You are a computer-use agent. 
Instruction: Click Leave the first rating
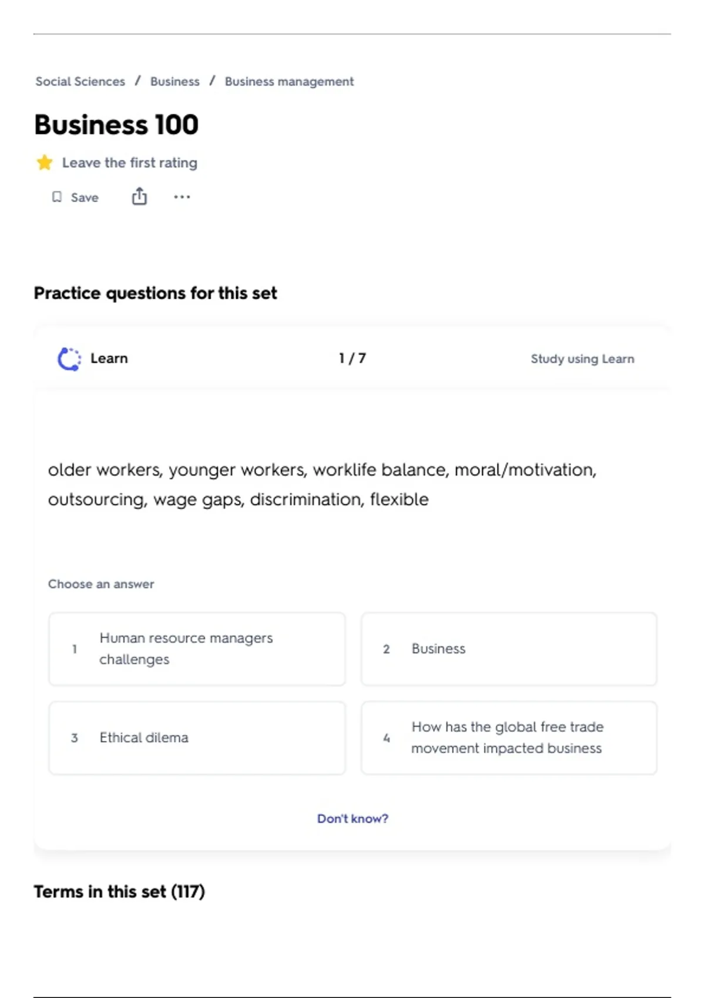click(x=130, y=163)
